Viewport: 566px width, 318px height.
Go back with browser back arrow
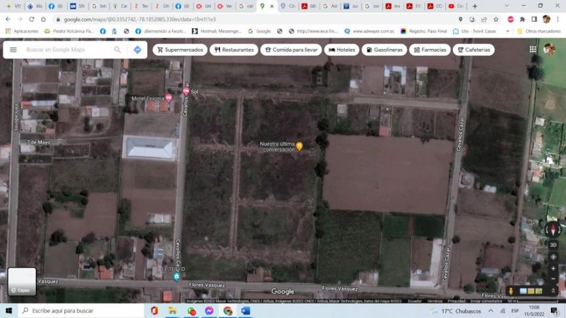click(8, 19)
